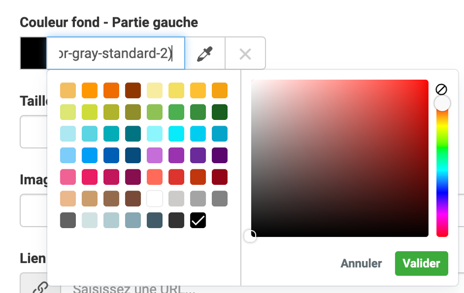Select the dark green swatch
Viewport: 464px width, 293px height.
pos(220,112)
